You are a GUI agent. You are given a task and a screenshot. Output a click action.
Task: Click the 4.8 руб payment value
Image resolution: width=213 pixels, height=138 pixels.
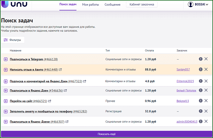click(x=150, y=81)
